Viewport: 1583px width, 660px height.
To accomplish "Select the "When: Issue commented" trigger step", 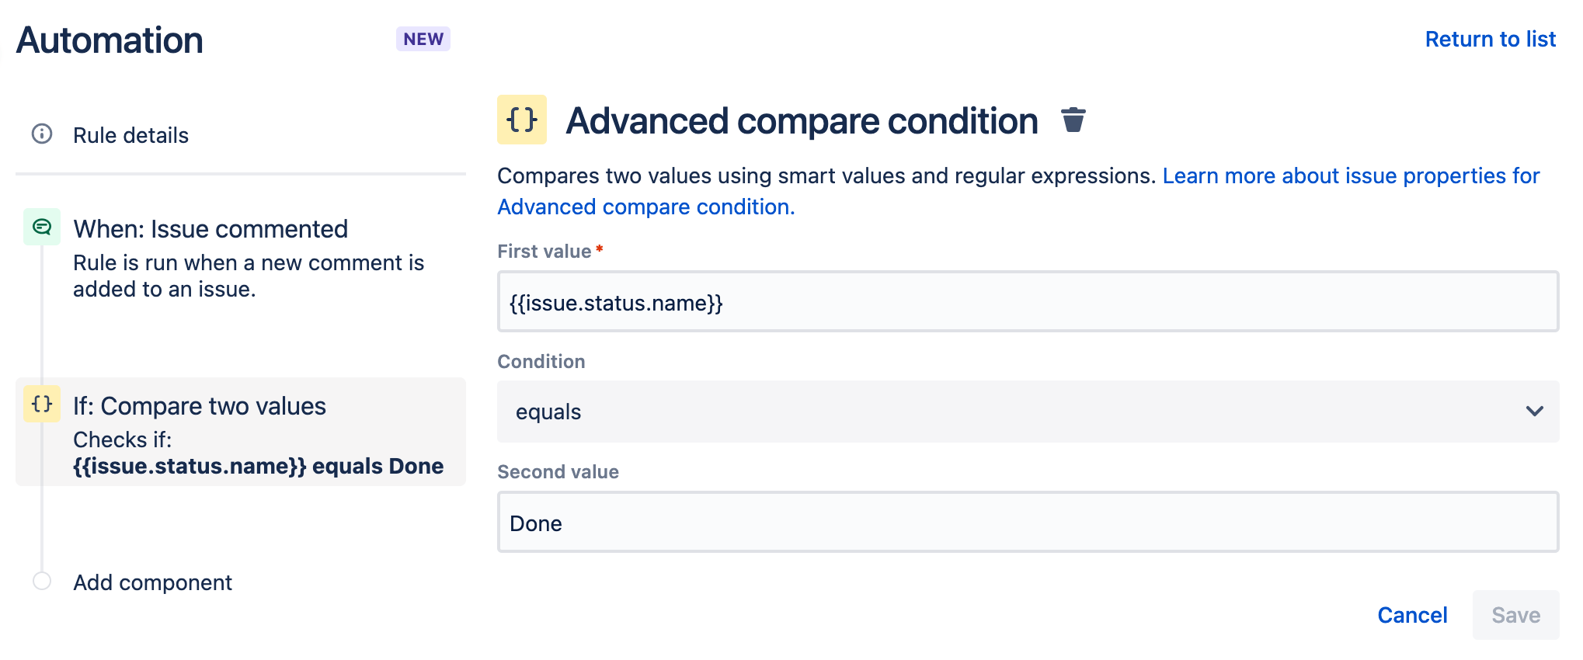I will pos(210,228).
